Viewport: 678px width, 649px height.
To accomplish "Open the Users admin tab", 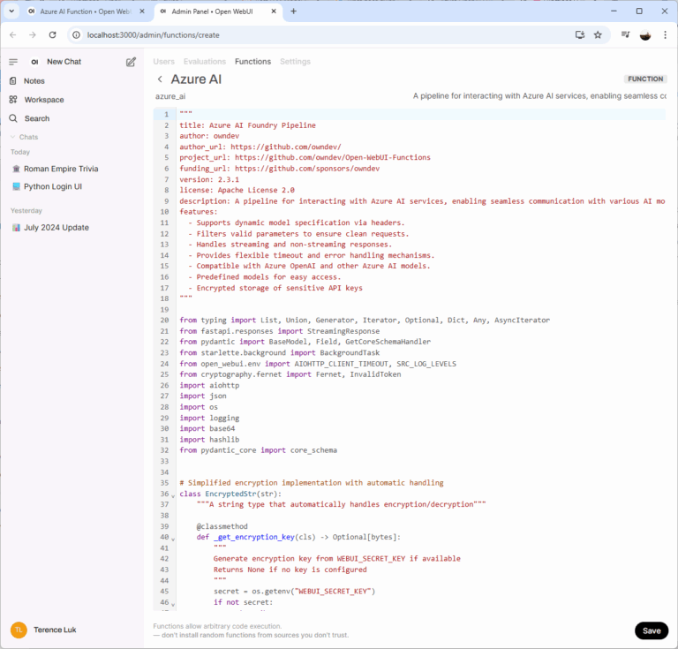I will [163, 62].
